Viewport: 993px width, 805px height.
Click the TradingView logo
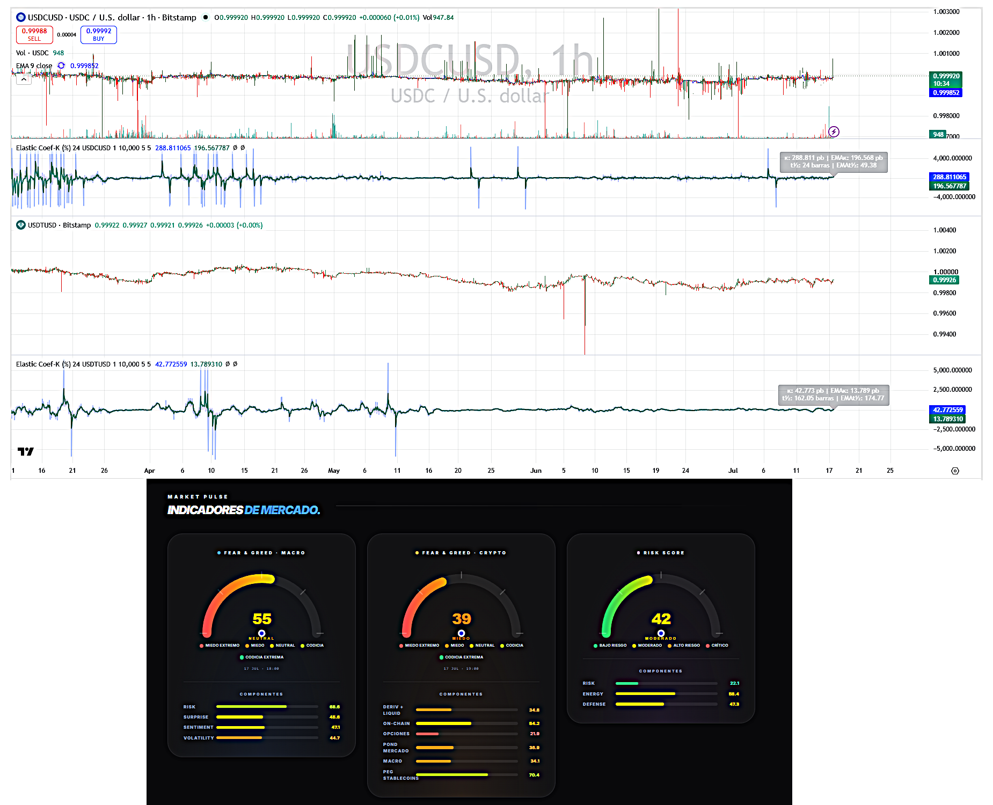(x=25, y=451)
